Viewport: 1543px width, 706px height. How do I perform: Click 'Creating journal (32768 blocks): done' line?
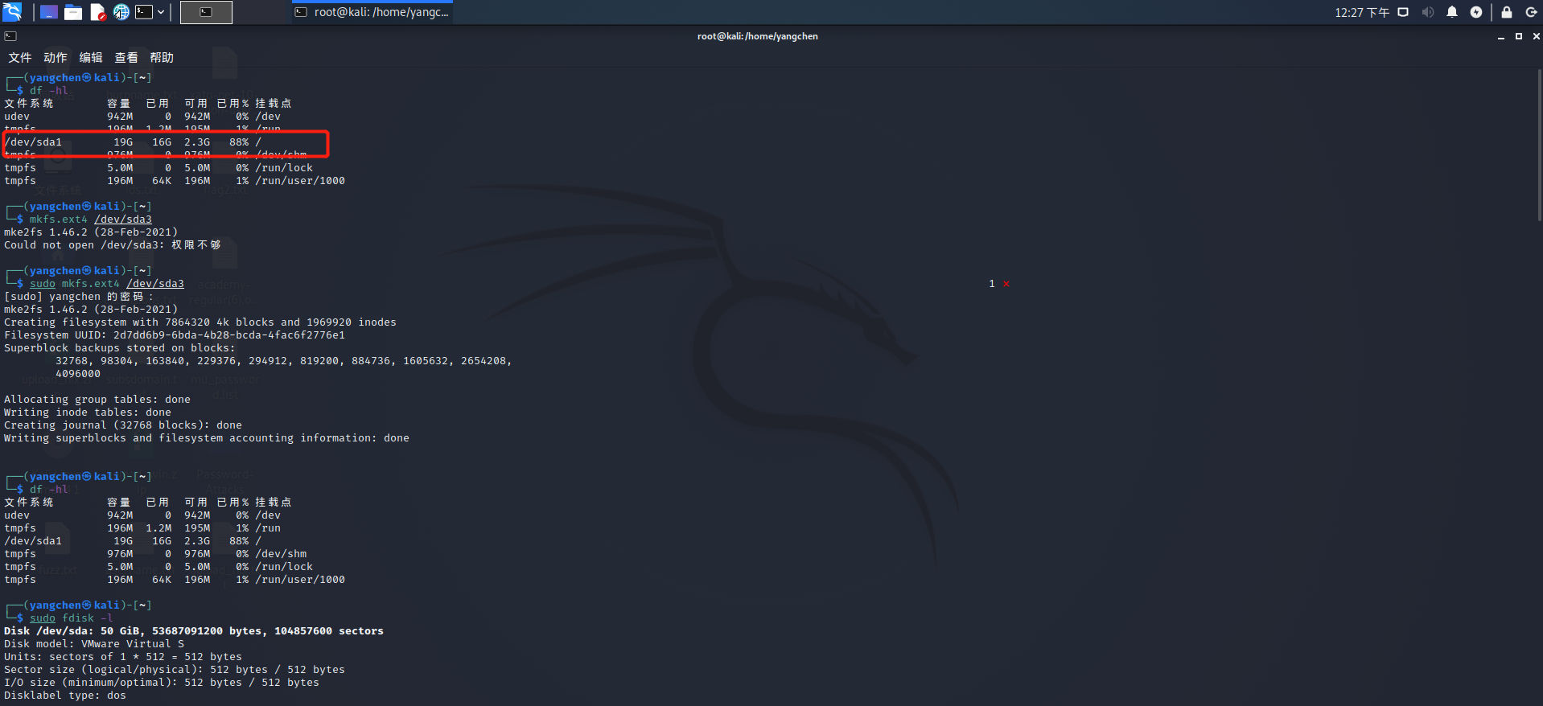(123, 425)
